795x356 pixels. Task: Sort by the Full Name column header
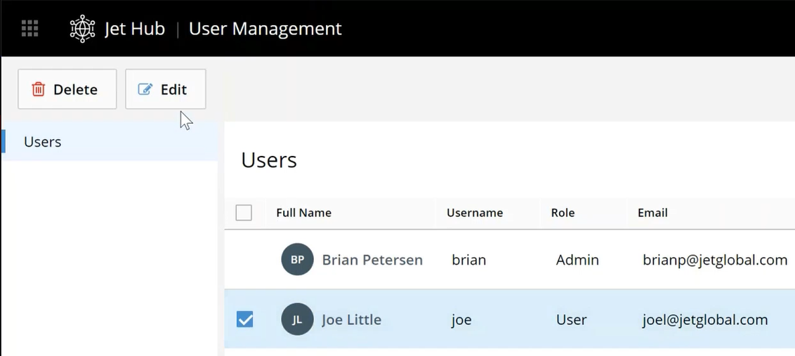[x=303, y=213]
